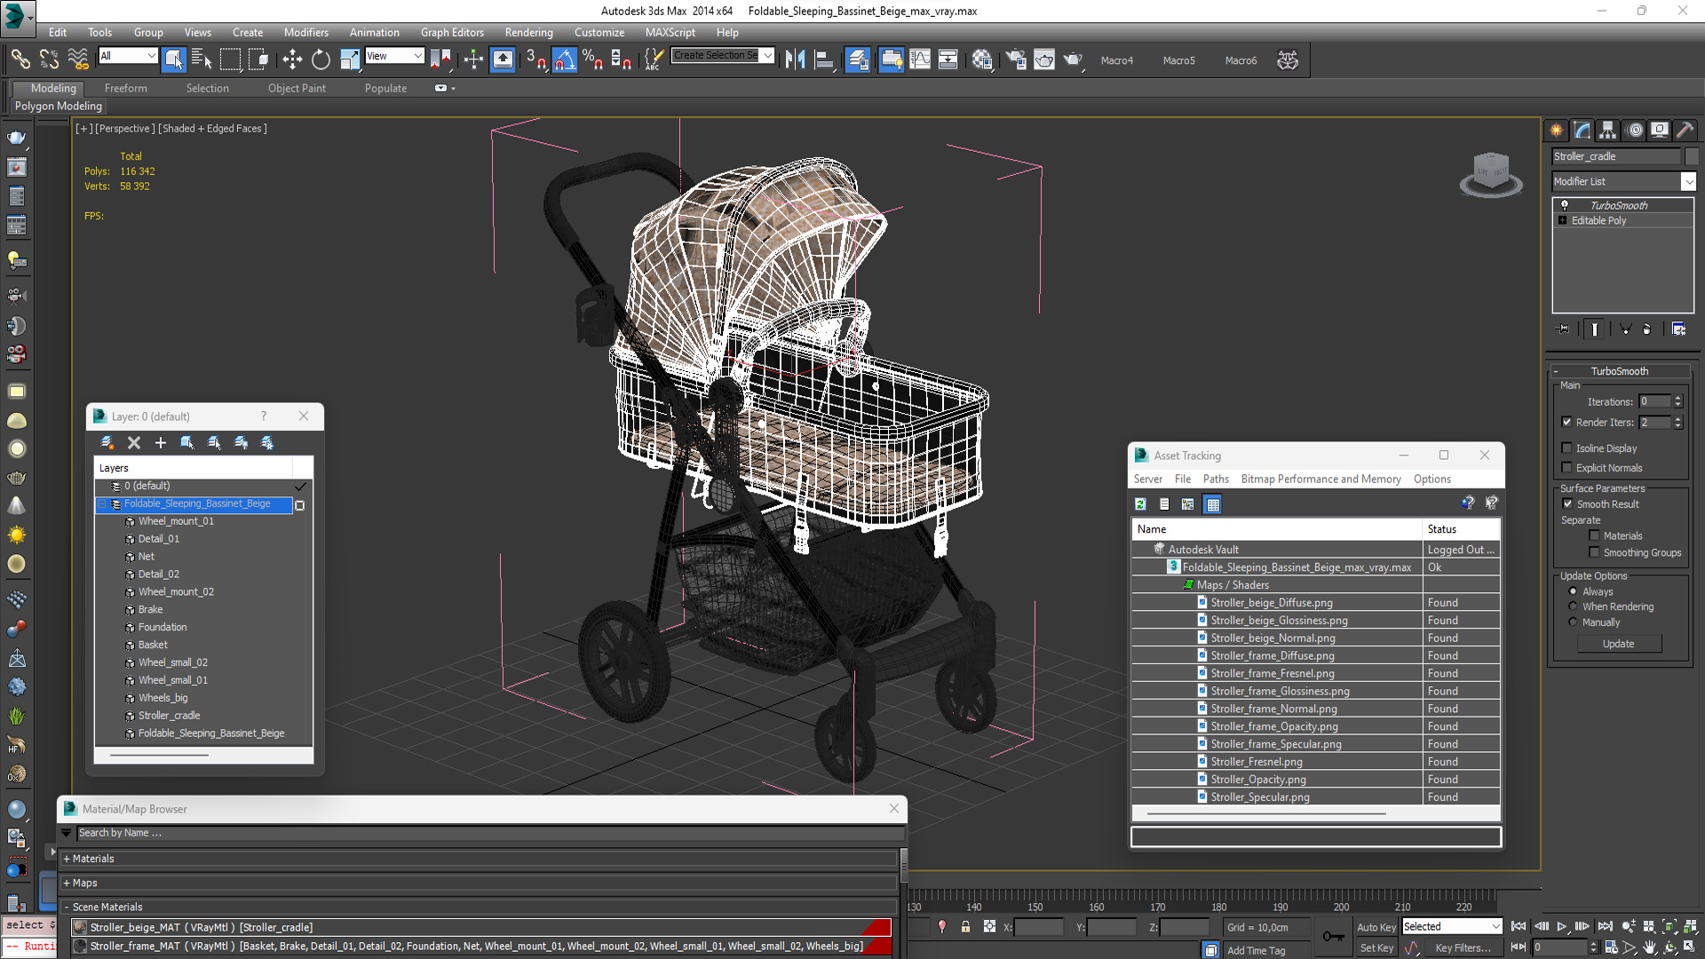Screen dimensions: 1705x959
Task: Click the Mirror tool icon
Action: 795,59
